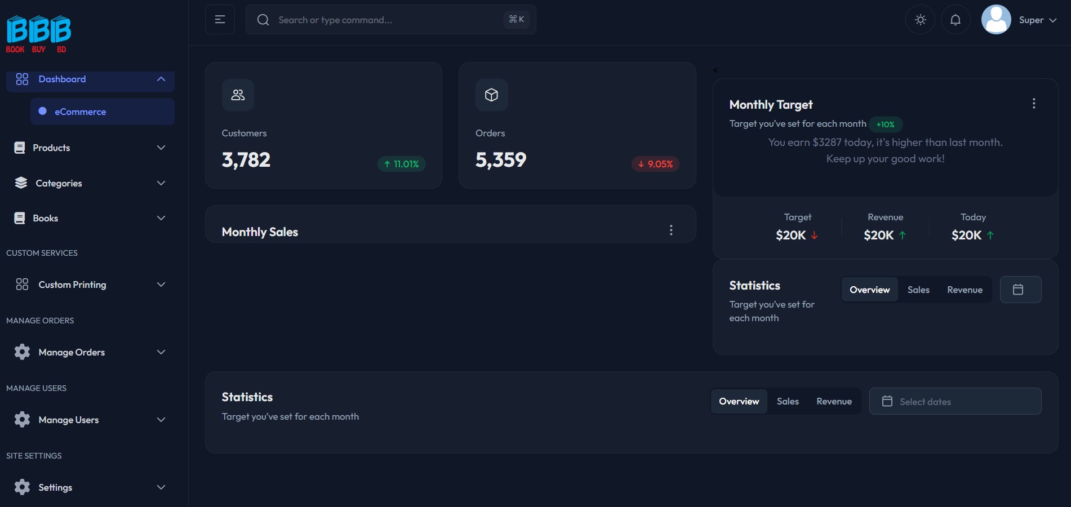Collapse the Dashboard menu chevron

point(161,79)
